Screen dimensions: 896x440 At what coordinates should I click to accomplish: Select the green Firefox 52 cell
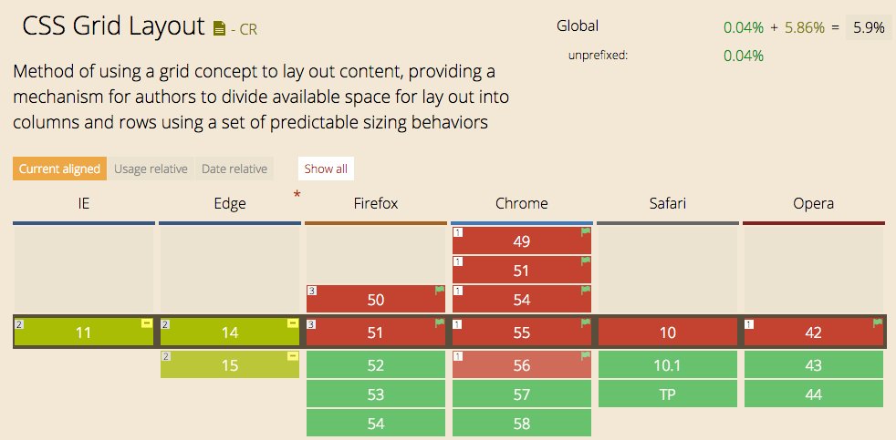pyautogui.click(x=375, y=365)
